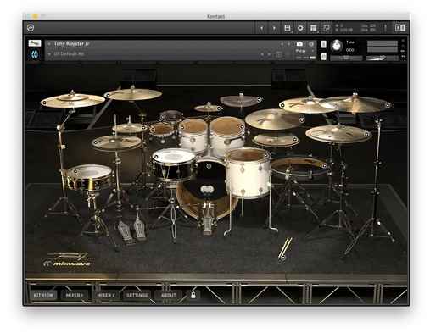Select the main snare drum marker
This screenshot has height=333, width=430.
point(156,157)
